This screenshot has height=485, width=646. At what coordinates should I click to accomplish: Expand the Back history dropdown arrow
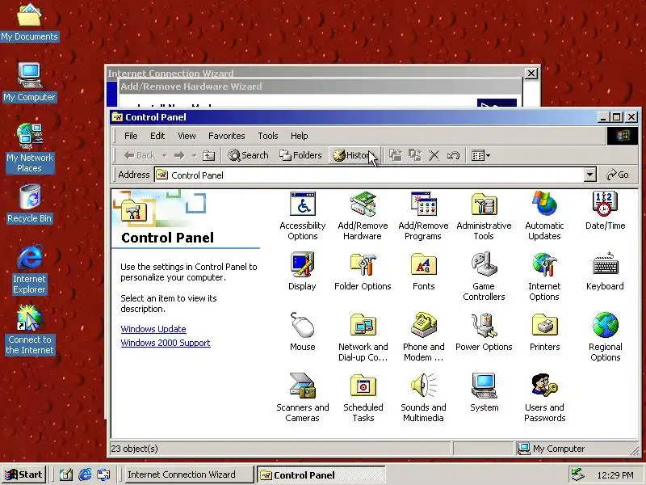coord(165,155)
